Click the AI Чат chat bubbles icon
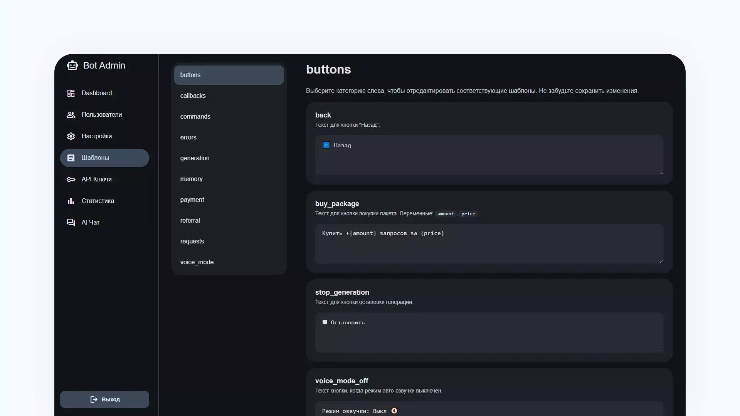Screen dimensions: 740x416 [71, 223]
